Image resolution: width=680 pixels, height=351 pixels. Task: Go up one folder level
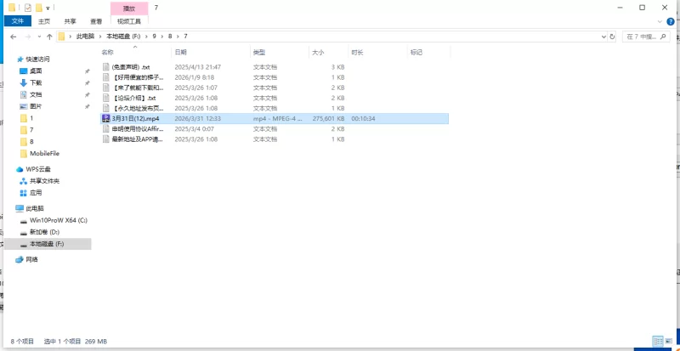49,37
